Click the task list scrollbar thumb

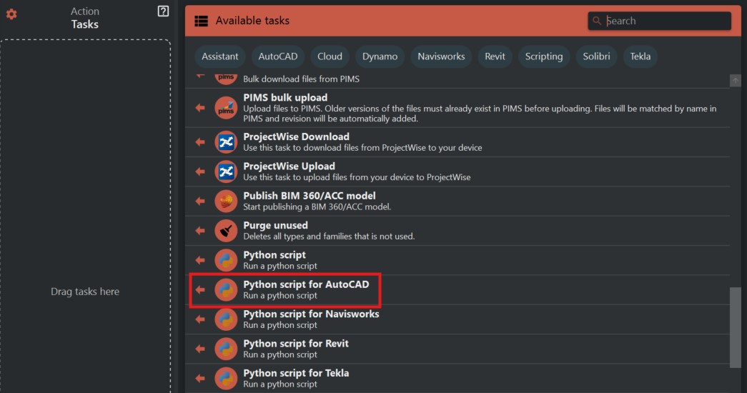click(735, 327)
